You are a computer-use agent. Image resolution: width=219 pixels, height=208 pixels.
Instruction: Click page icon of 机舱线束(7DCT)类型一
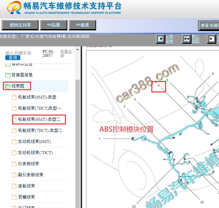(14, 108)
